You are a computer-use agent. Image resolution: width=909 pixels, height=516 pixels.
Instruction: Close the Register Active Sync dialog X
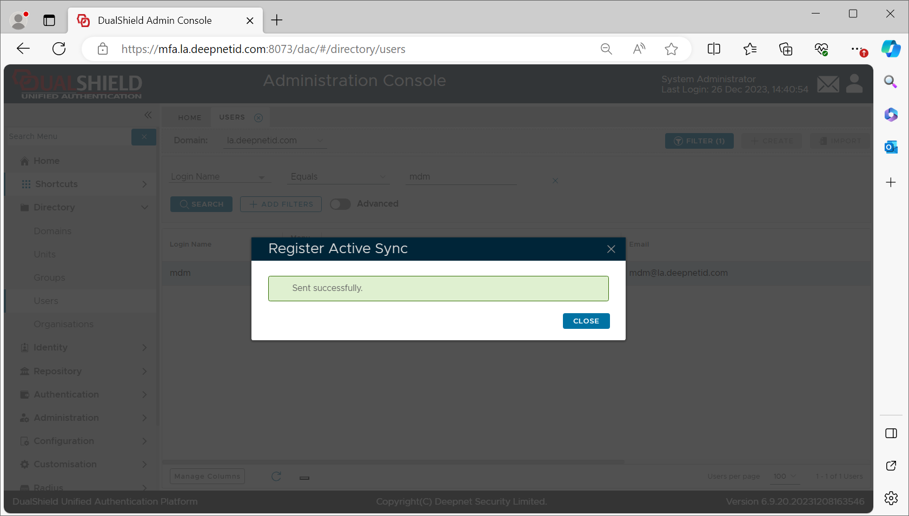(x=611, y=249)
